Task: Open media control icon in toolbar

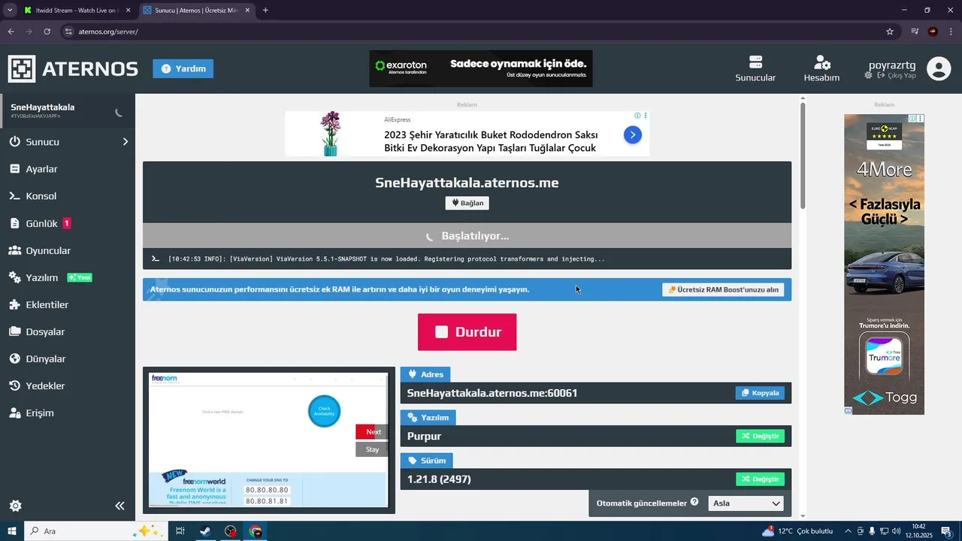Action: click(915, 32)
